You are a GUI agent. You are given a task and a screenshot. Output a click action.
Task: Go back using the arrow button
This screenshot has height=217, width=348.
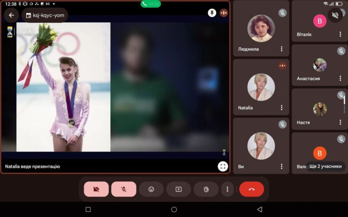point(11,15)
